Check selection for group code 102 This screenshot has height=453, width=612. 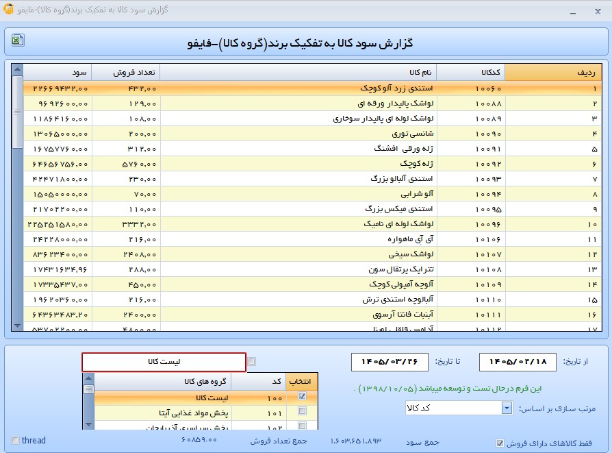(x=302, y=426)
